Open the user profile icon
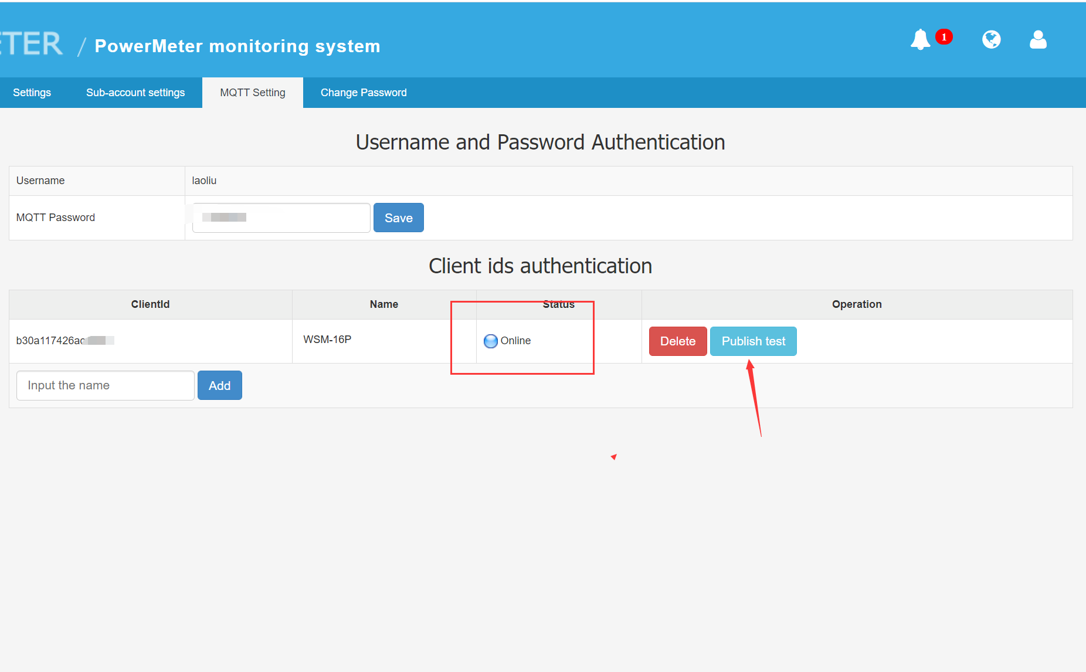1086x672 pixels. [1038, 40]
